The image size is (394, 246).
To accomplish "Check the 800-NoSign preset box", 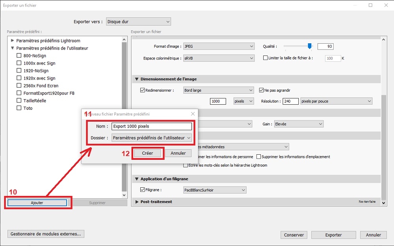I will click(x=19, y=55).
